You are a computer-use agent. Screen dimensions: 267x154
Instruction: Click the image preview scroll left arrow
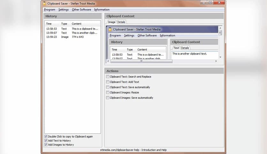(108, 61)
